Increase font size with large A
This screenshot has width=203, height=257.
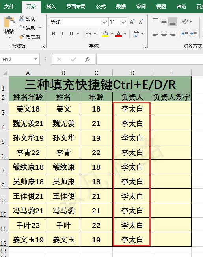coord(132,22)
